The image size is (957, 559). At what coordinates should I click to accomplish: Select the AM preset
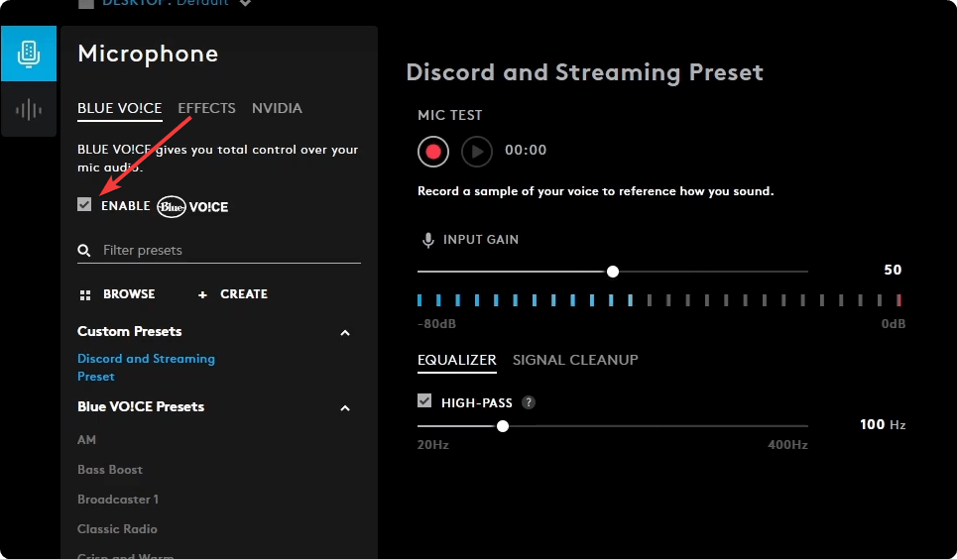86,440
